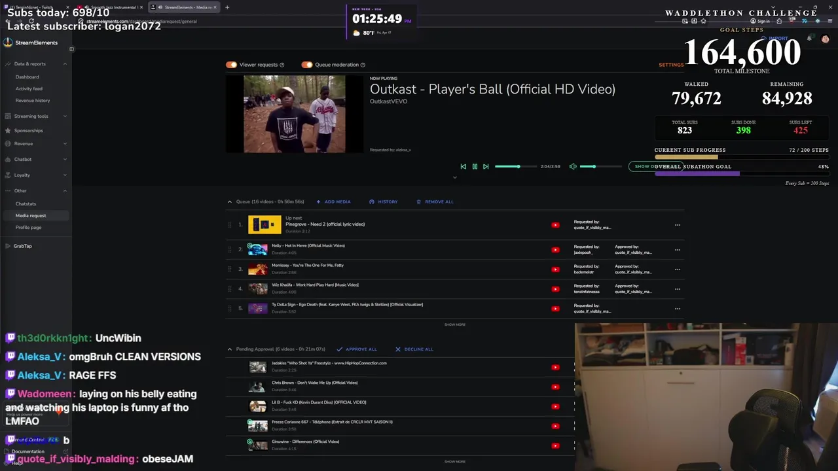
Task: Click Approve All
Action: 357,349
